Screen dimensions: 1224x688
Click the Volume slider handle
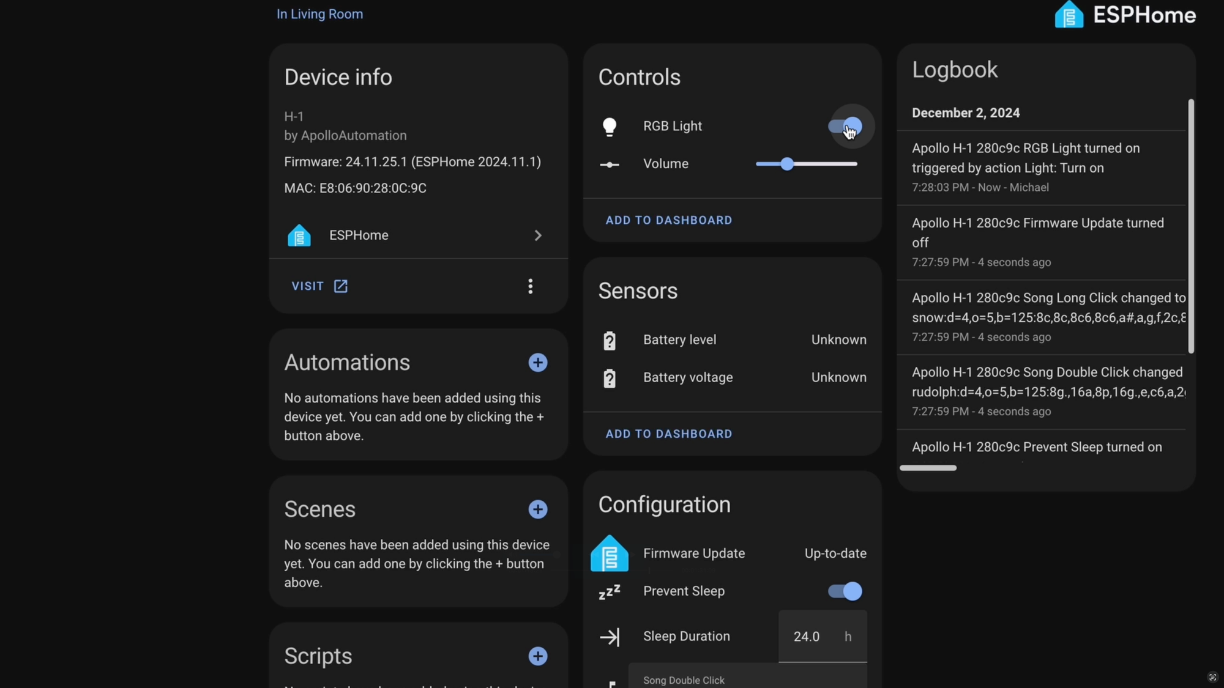[787, 164]
